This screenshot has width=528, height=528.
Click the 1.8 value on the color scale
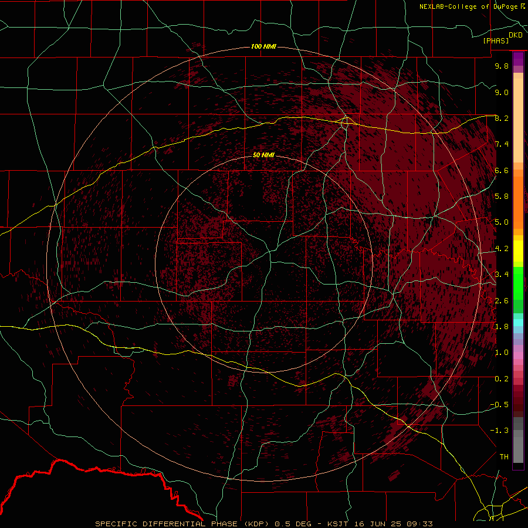[x=502, y=327]
